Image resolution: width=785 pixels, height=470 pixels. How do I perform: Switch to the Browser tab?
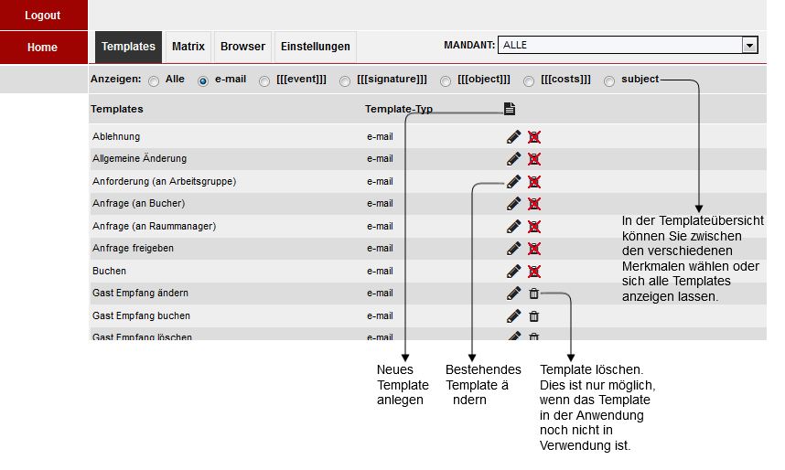[242, 47]
